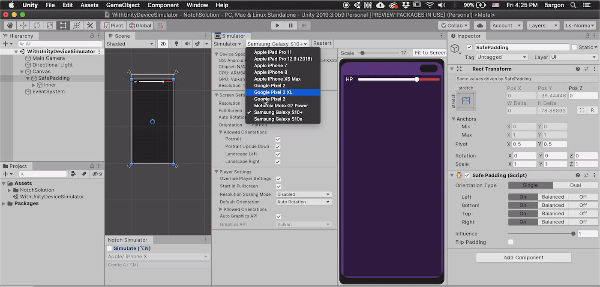This screenshot has width=600, height=287.
Task: Select the Hand tool in toolbar
Action: pyautogui.click(x=10, y=25)
